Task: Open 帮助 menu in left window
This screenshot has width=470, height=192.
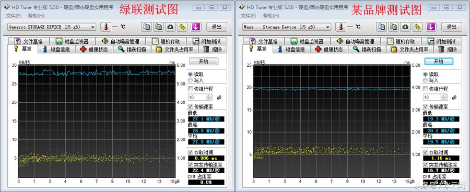Action: click(x=36, y=16)
